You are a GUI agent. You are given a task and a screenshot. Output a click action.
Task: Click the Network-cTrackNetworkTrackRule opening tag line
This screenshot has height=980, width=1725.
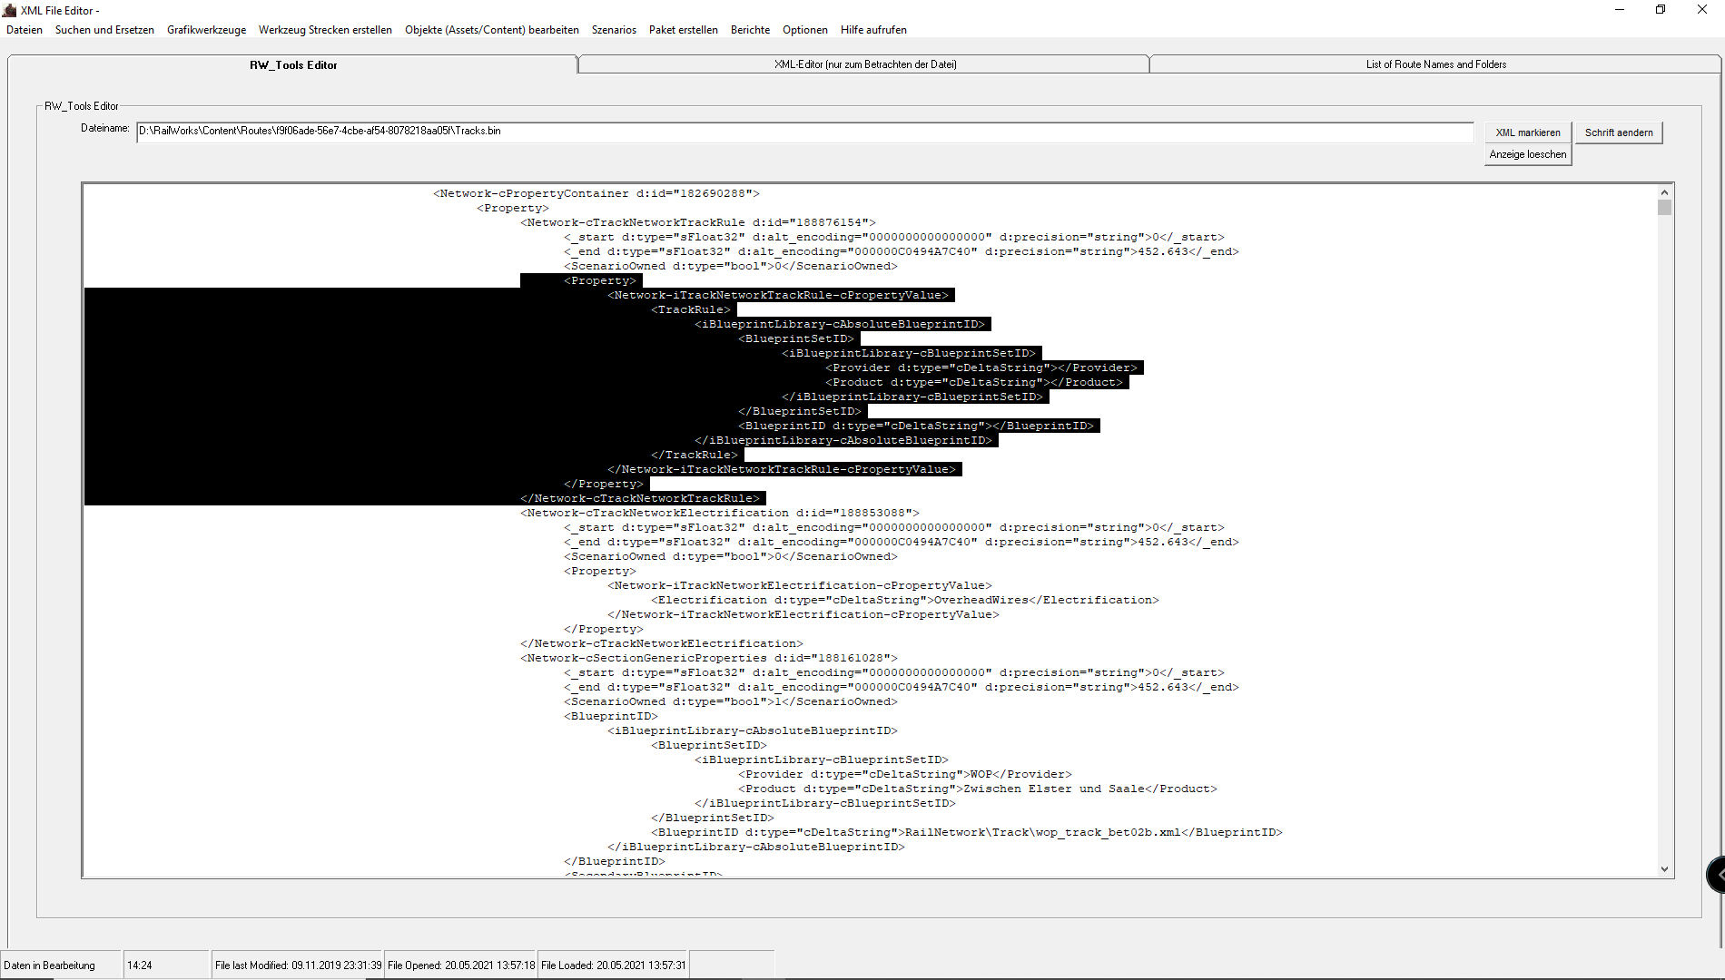pos(698,222)
